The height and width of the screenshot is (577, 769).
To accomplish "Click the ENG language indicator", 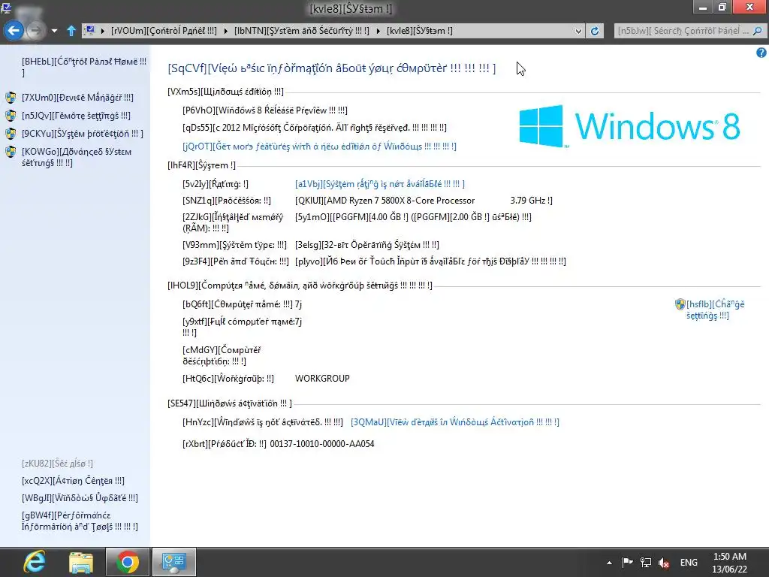I will coord(689,563).
